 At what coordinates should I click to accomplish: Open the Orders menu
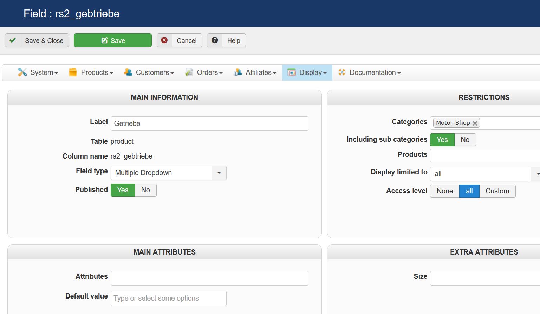point(209,72)
